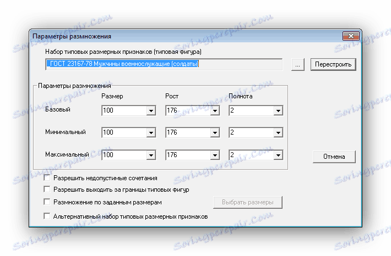Check Размножение по заданным размерам

[x=47, y=202]
